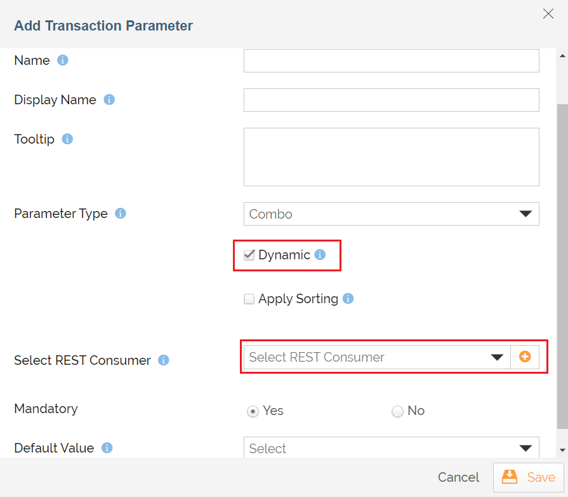Save the transaction parameter

coord(528,477)
